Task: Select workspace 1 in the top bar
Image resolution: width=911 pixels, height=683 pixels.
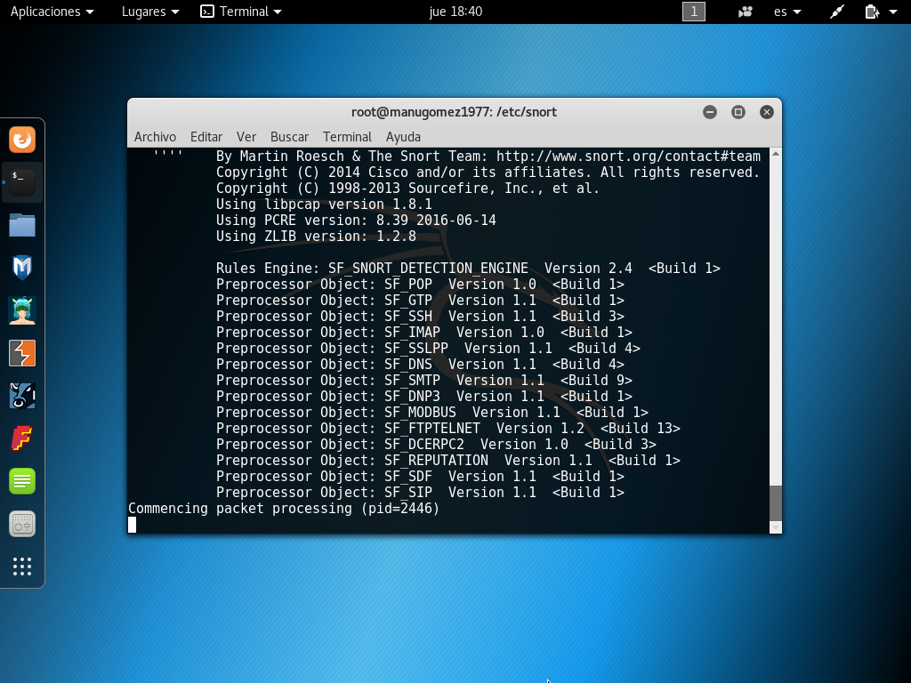Action: tap(693, 12)
